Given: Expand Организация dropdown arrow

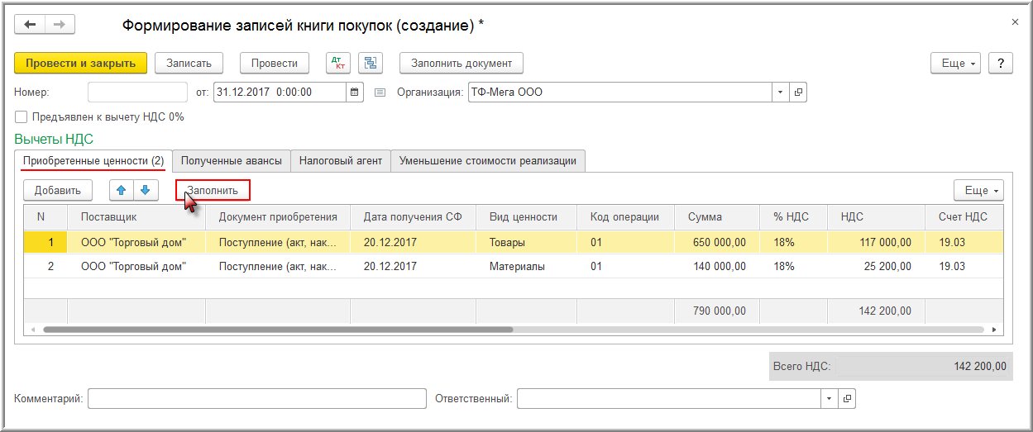Looking at the screenshot, I should click(782, 92).
